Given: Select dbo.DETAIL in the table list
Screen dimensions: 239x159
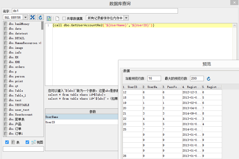Looking at the screenshot, I should pyautogui.click(x=17, y=38).
